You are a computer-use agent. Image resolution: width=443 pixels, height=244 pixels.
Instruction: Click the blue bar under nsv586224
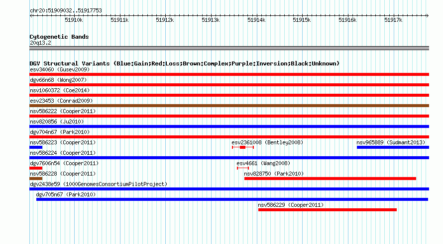(229, 158)
